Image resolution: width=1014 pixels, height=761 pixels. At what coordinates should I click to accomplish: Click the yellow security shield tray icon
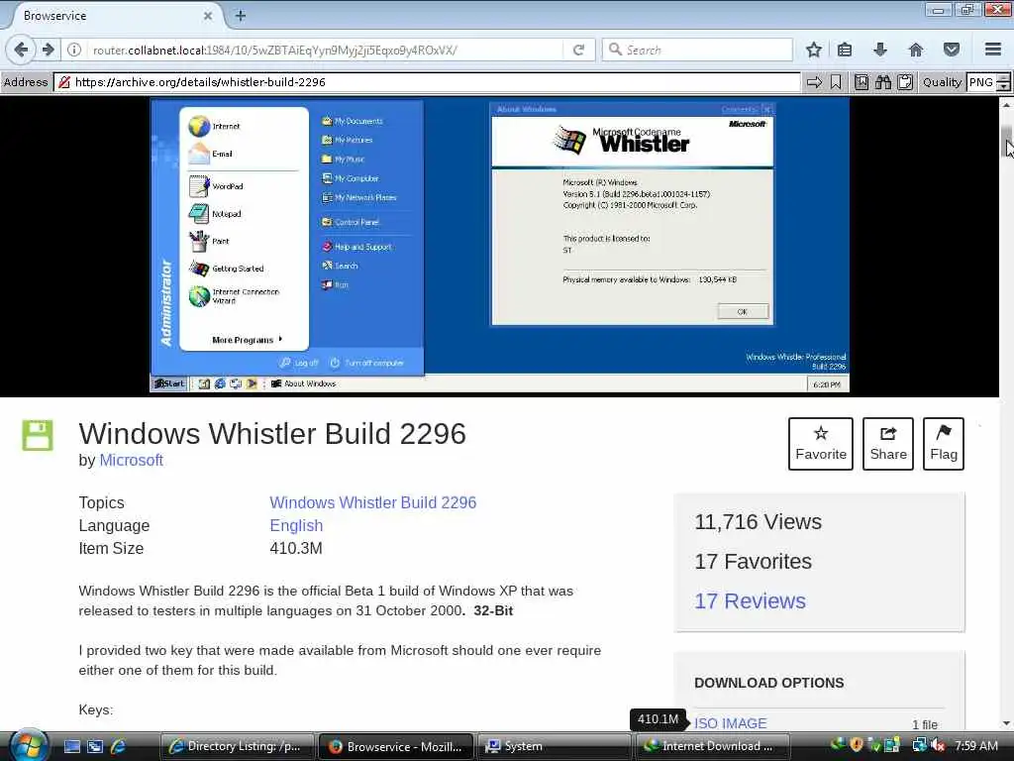pos(857,745)
